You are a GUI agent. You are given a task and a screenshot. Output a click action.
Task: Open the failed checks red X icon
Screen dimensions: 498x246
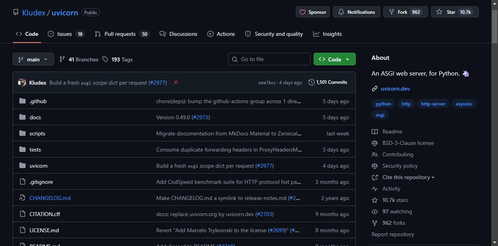pyautogui.click(x=176, y=82)
